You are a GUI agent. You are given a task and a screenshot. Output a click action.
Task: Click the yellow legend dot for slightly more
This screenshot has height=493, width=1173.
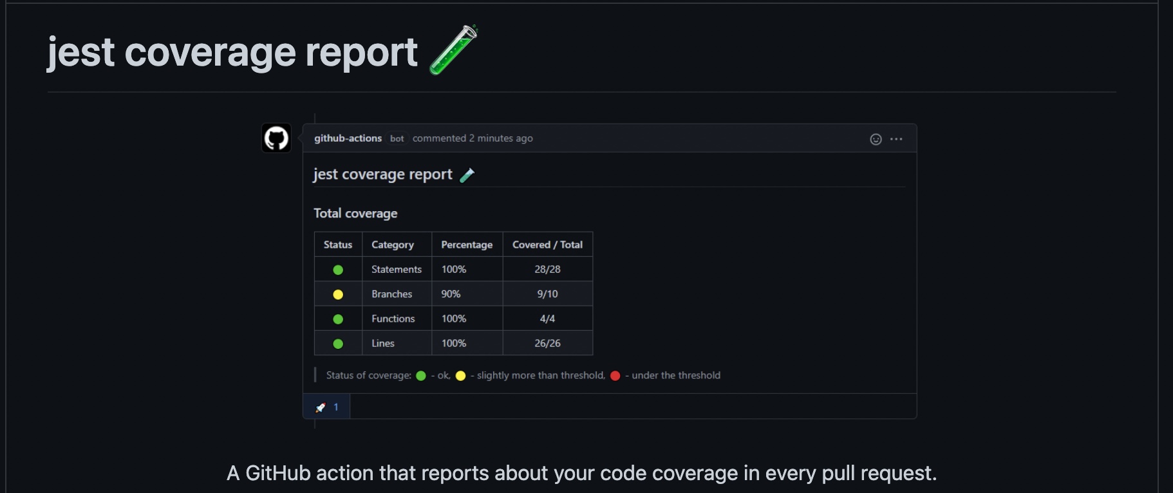pyautogui.click(x=460, y=376)
